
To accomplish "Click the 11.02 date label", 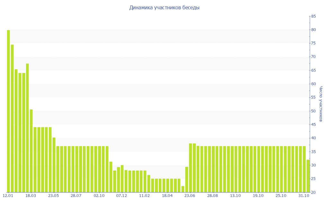I will tap(145, 195).
